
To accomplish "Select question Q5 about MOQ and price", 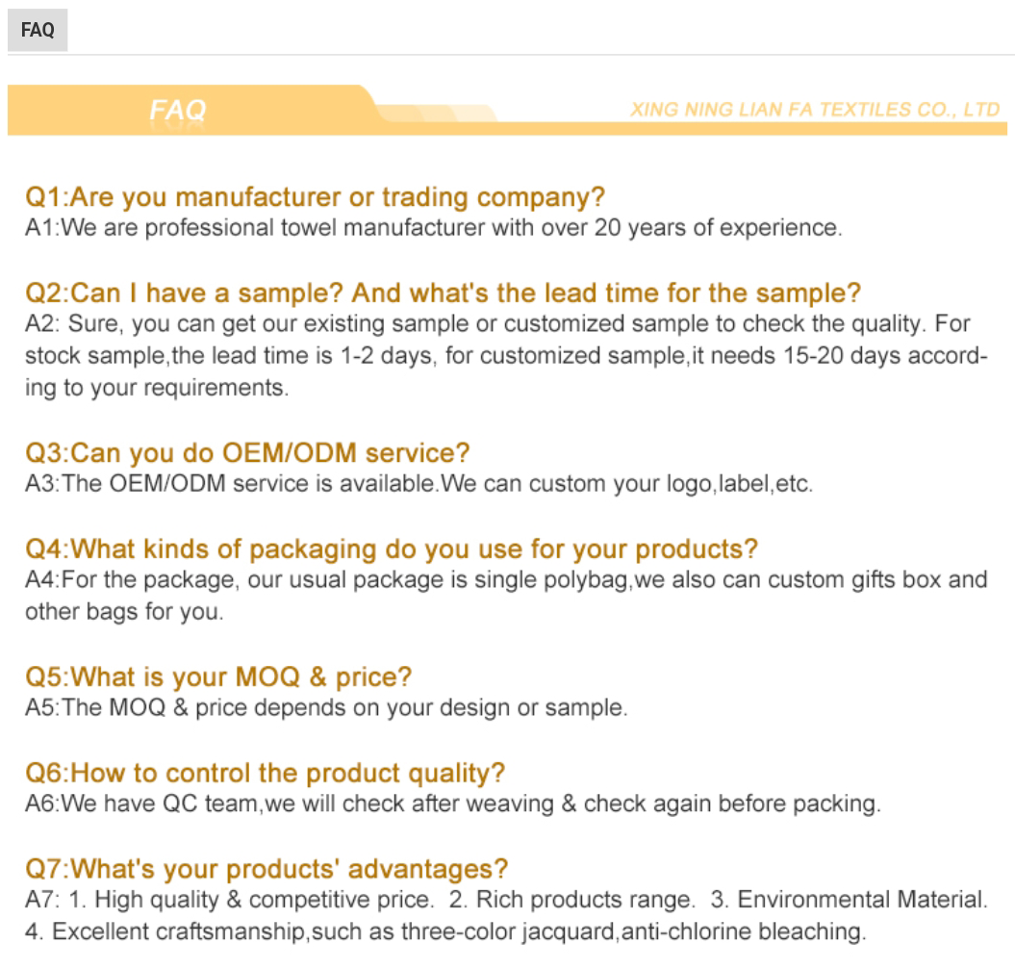I will pyautogui.click(x=218, y=677).
